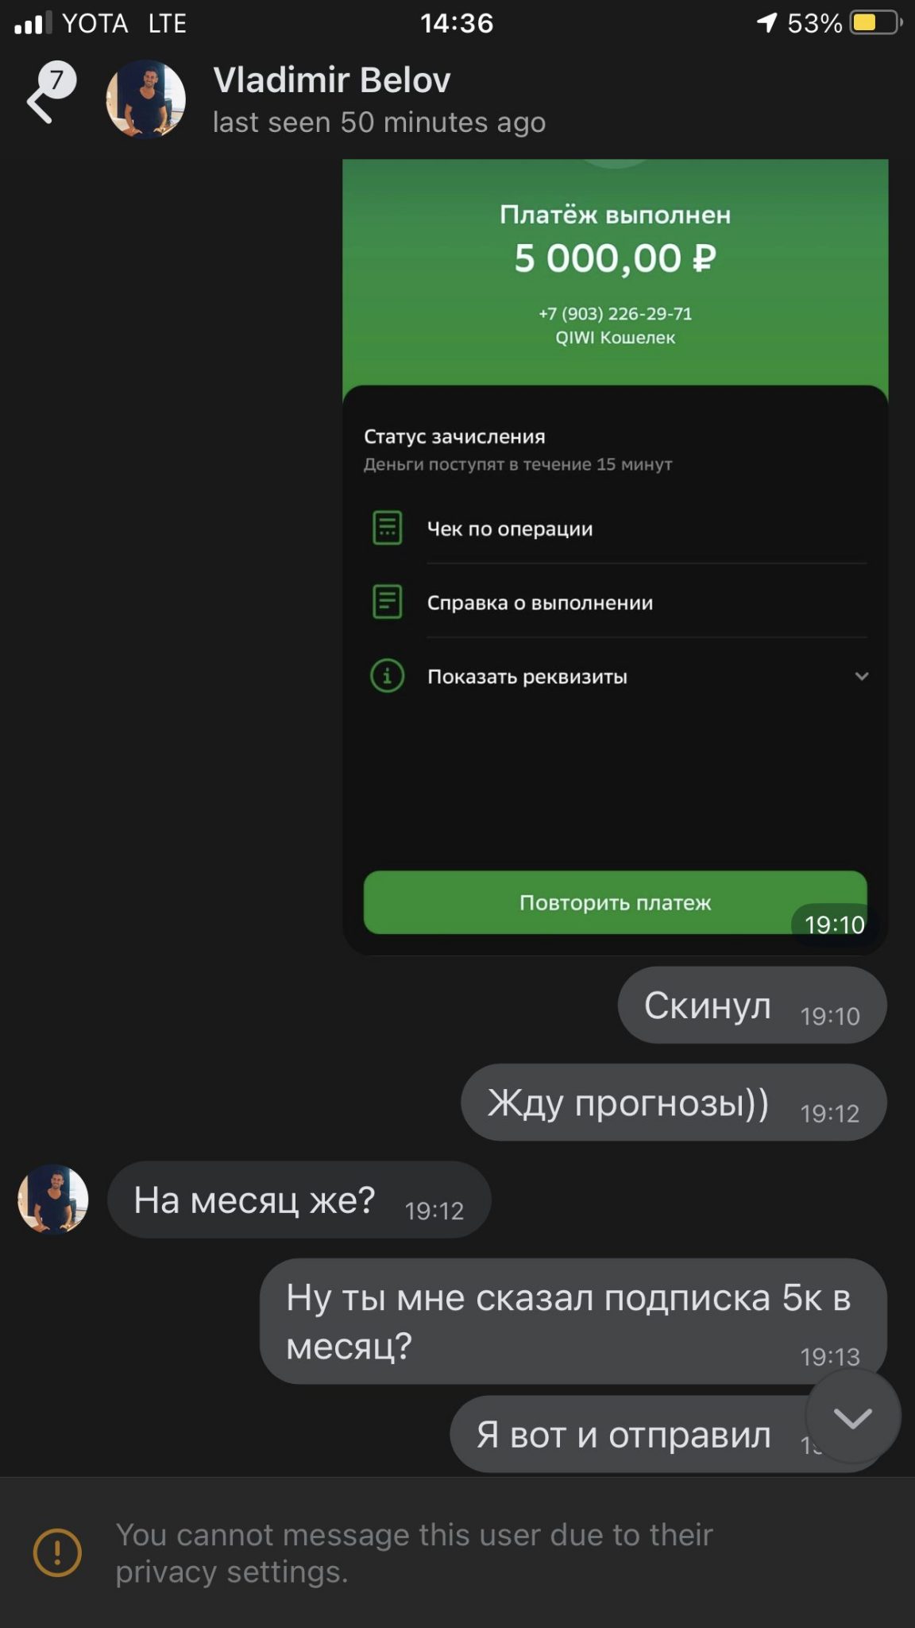Open the payment screenshot image message
This screenshot has width=915, height=1628.
click(615, 556)
